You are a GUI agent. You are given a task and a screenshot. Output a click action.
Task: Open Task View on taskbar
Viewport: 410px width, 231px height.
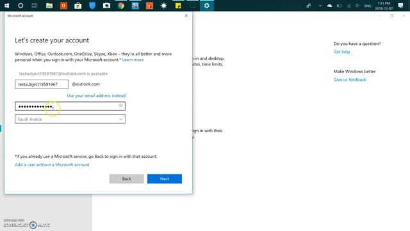tap(34, 6)
